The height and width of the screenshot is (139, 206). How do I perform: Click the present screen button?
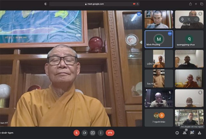93,133
